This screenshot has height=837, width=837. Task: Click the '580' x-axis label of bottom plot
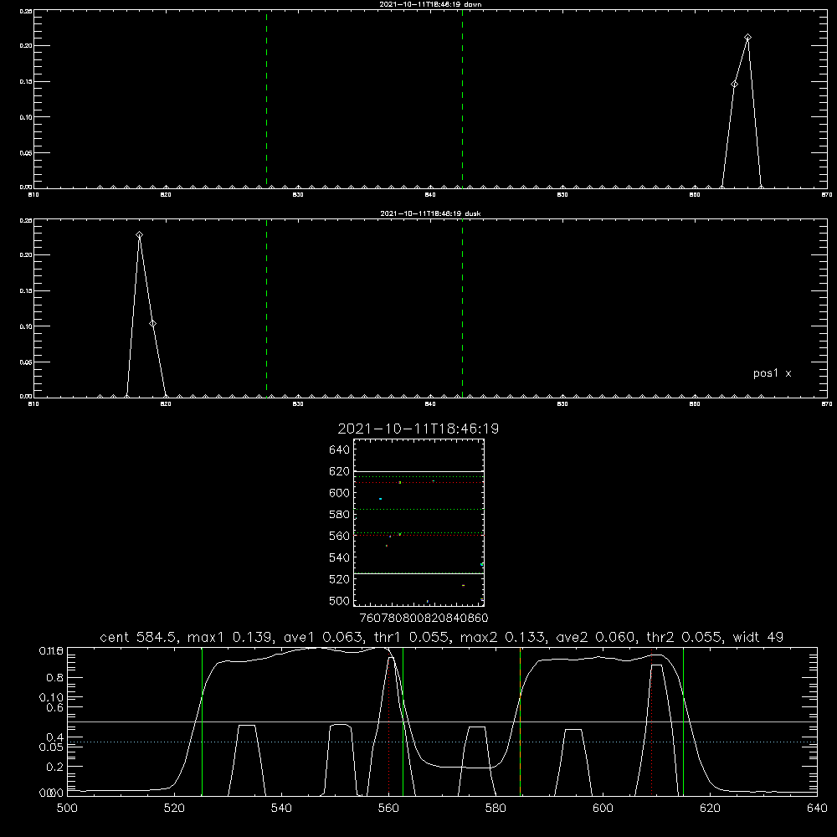[x=496, y=809]
